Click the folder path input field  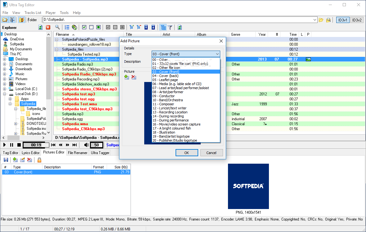point(178,20)
